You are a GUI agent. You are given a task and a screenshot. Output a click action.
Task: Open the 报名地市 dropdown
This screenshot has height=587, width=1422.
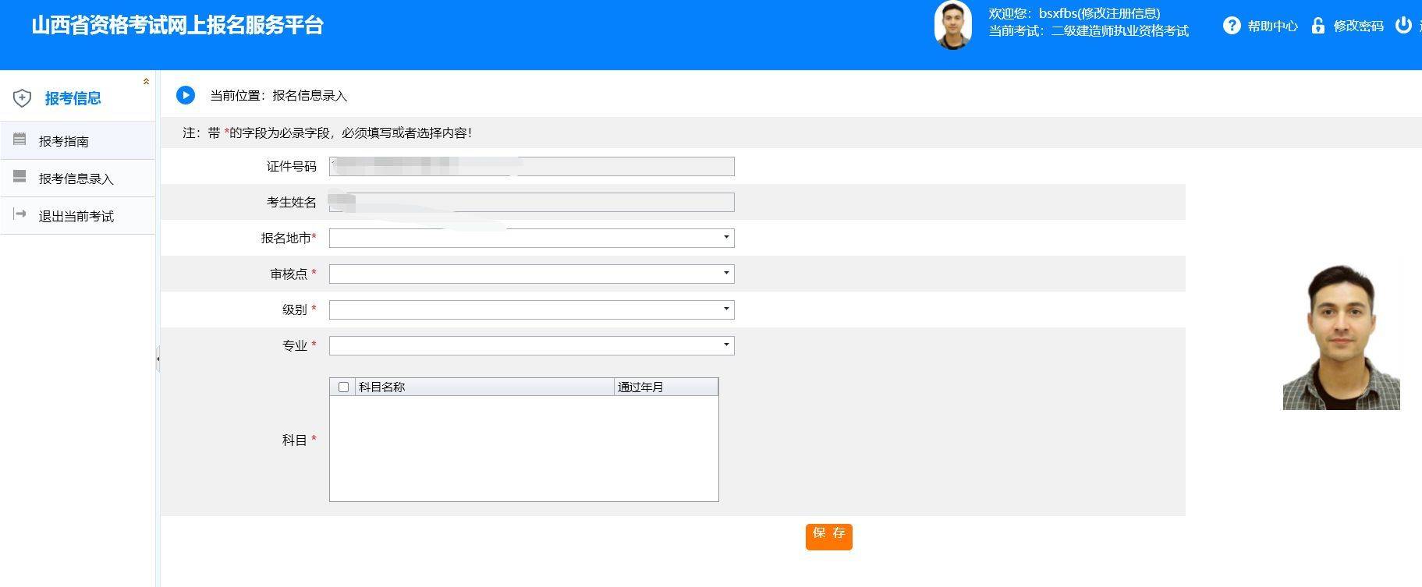[x=726, y=238]
